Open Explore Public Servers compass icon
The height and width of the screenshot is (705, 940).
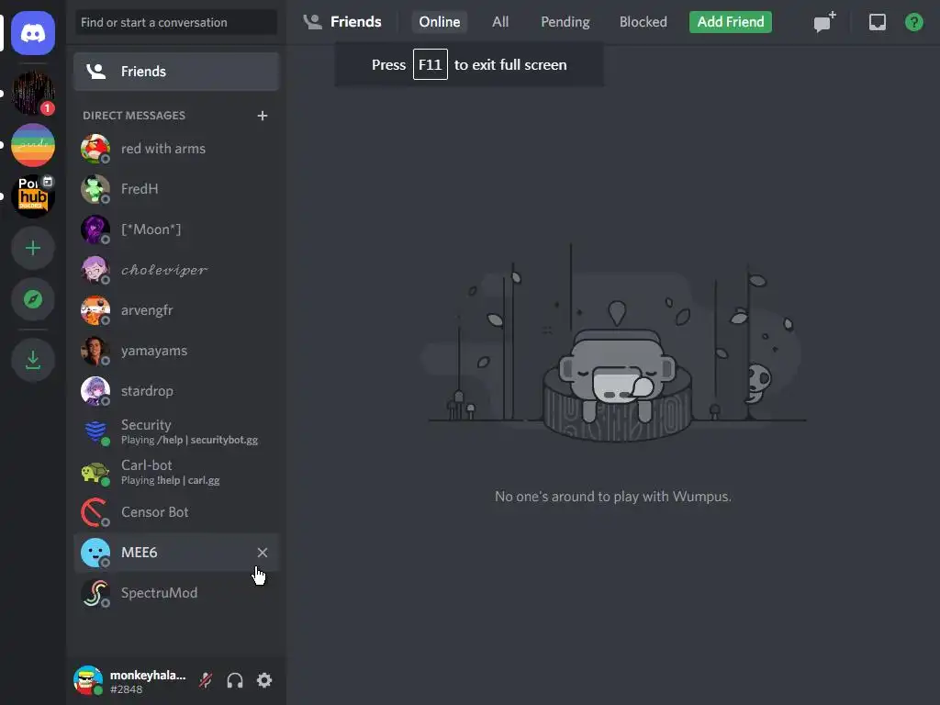(33, 299)
